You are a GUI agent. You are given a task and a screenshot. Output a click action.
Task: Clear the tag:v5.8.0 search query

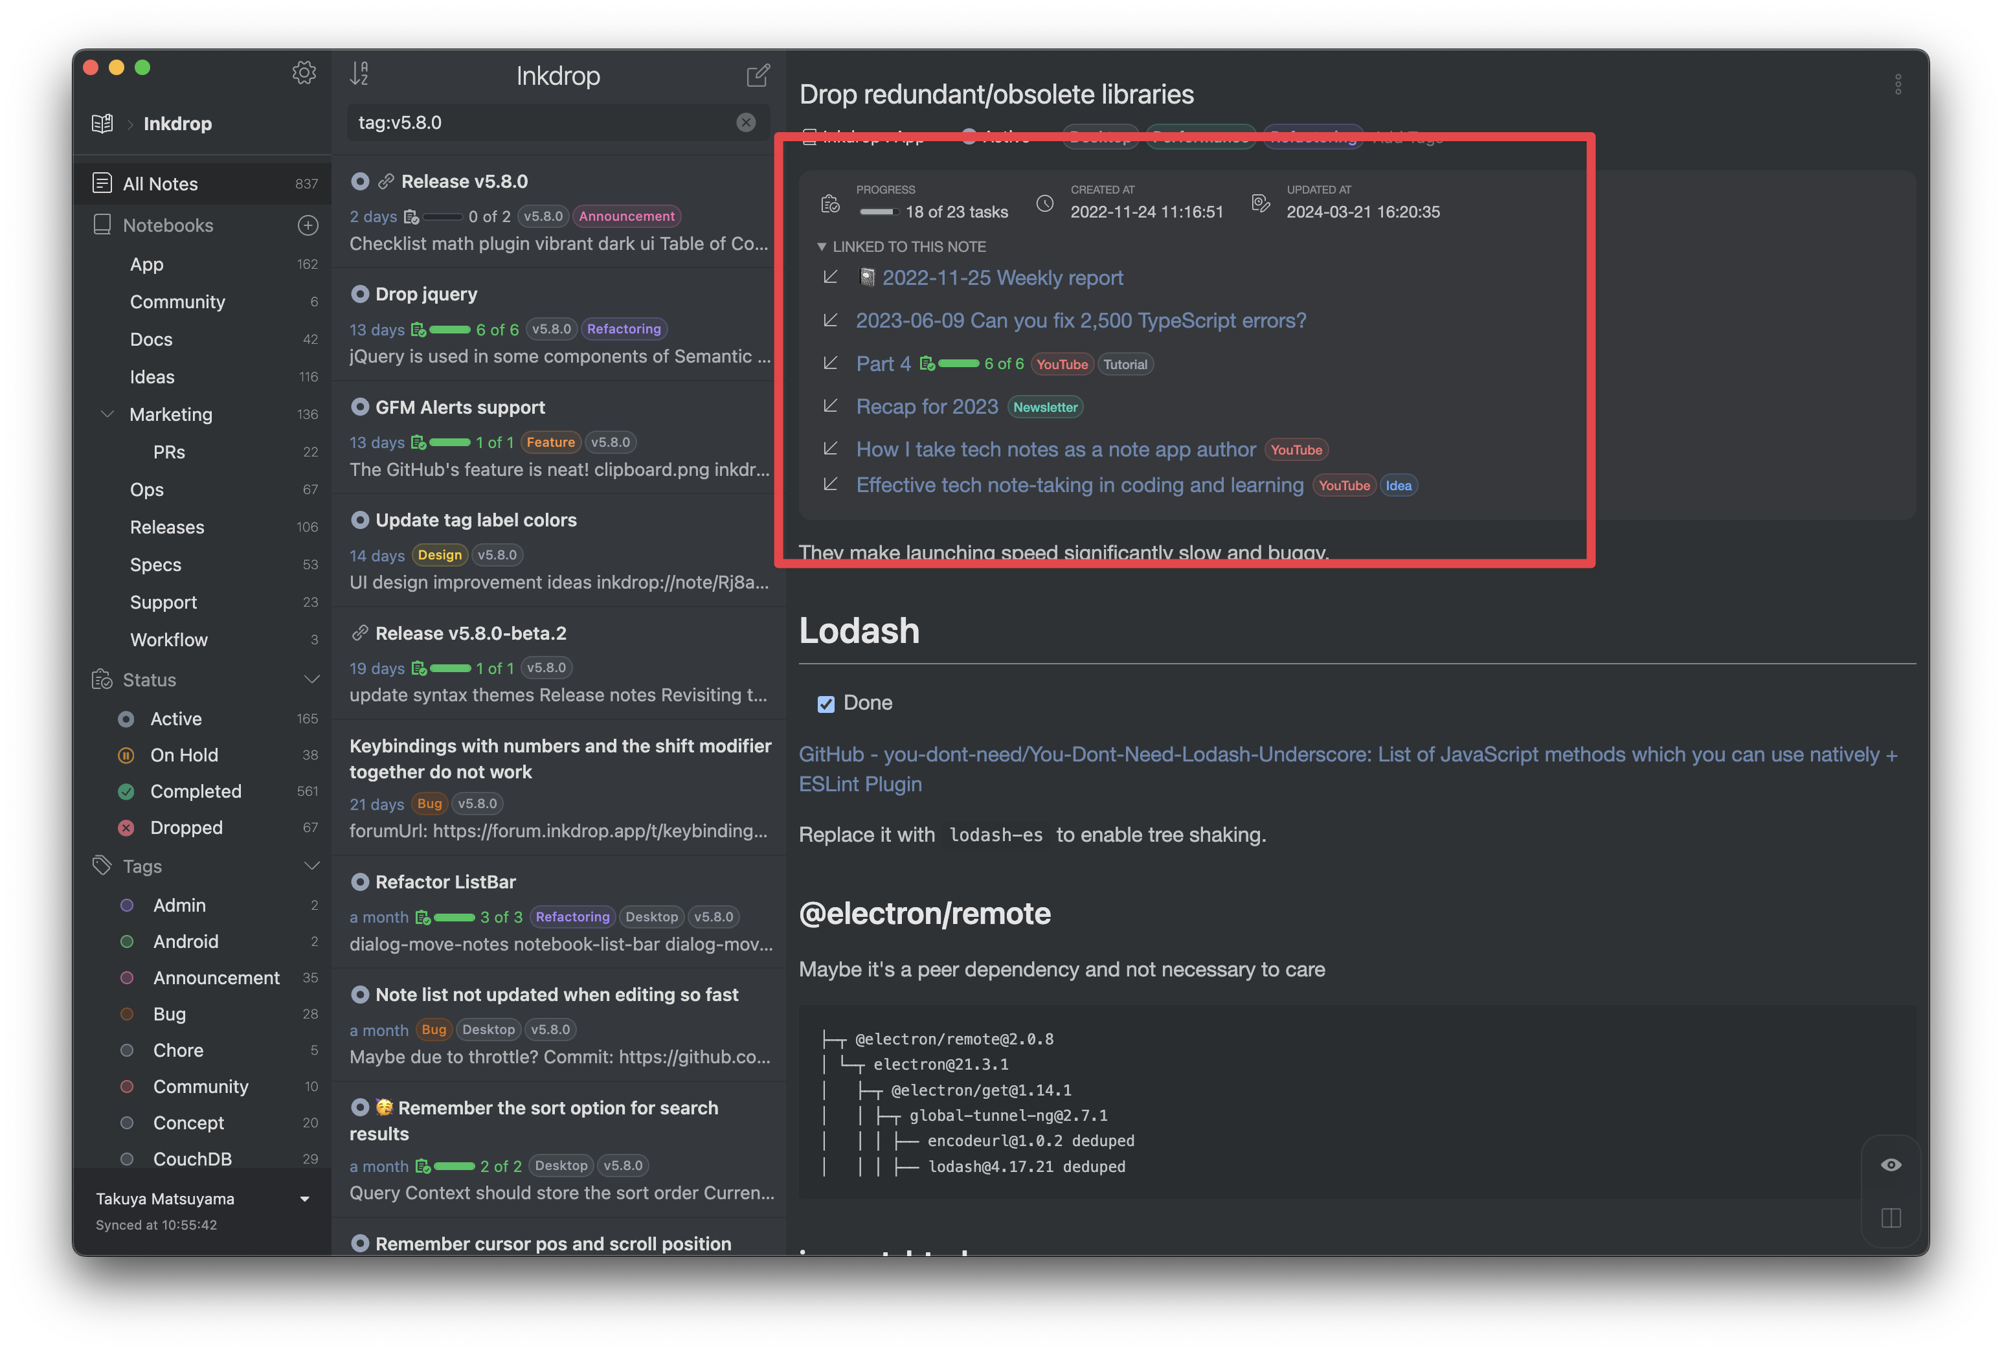click(x=746, y=122)
